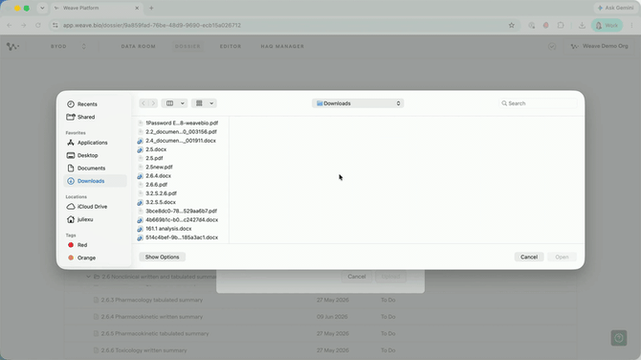Open DOSSIER tab
641x360 pixels.
click(x=188, y=46)
